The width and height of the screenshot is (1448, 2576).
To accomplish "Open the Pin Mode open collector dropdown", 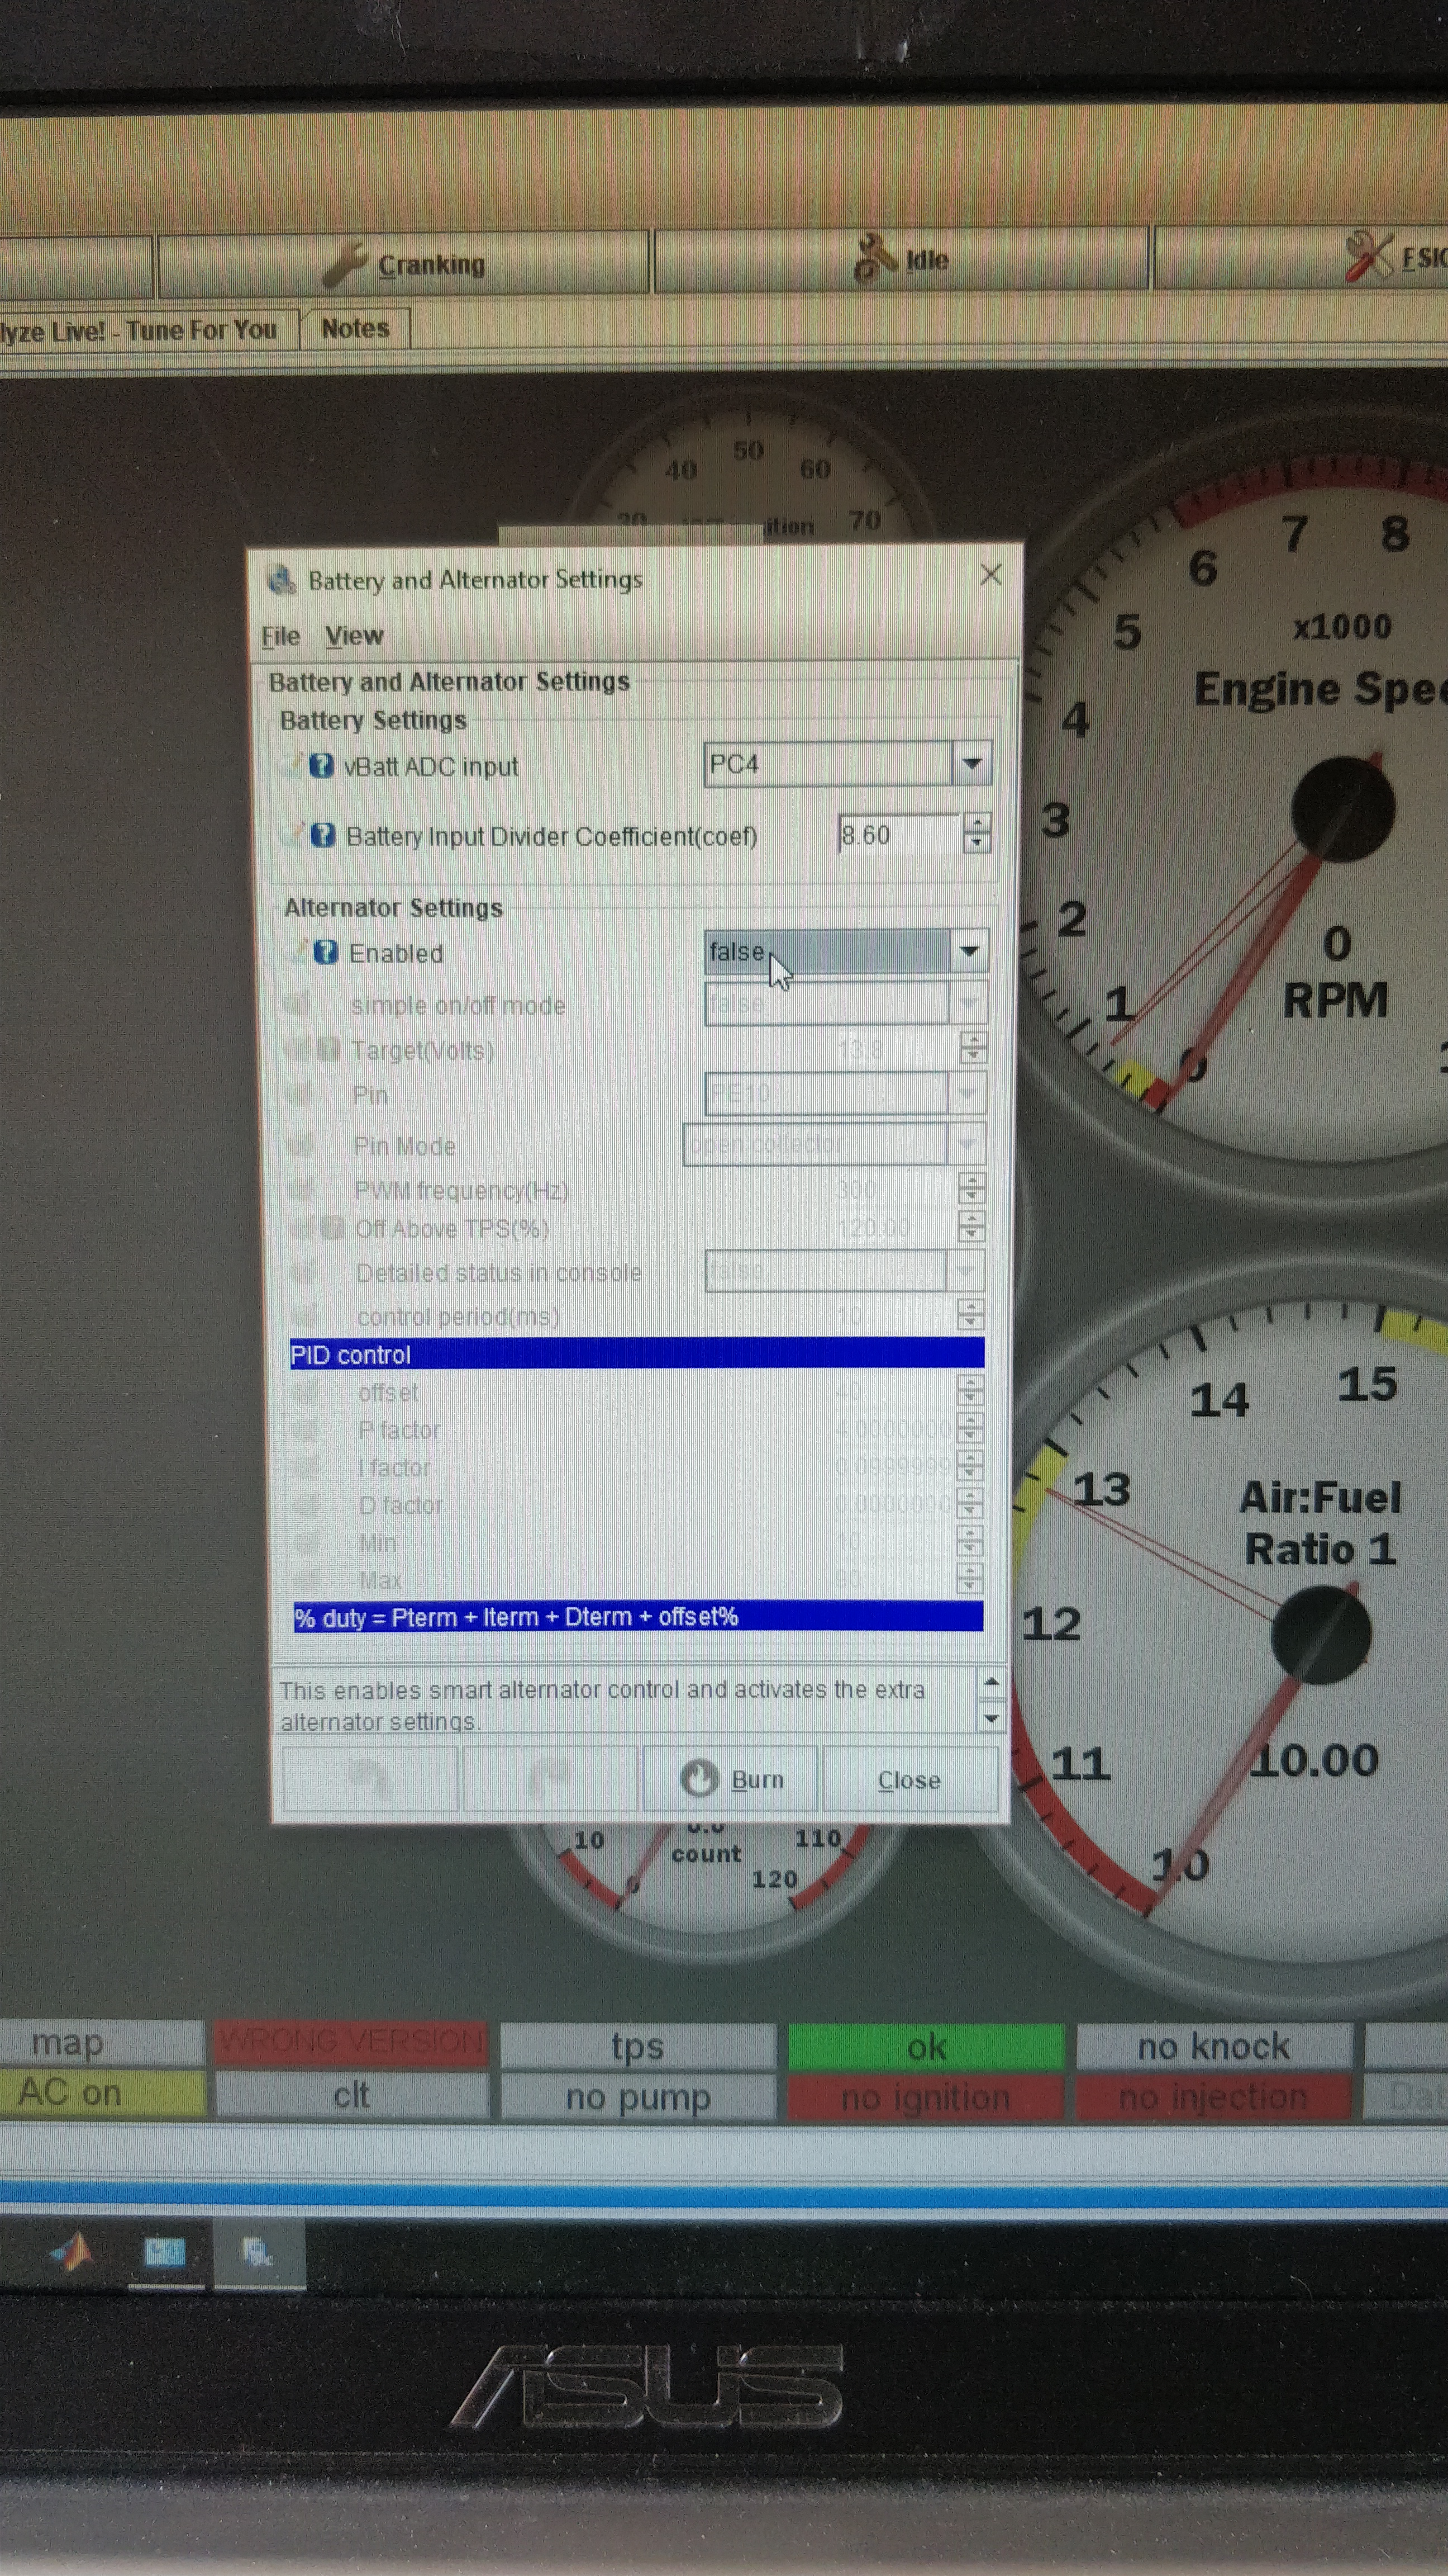I will point(965,1143).
